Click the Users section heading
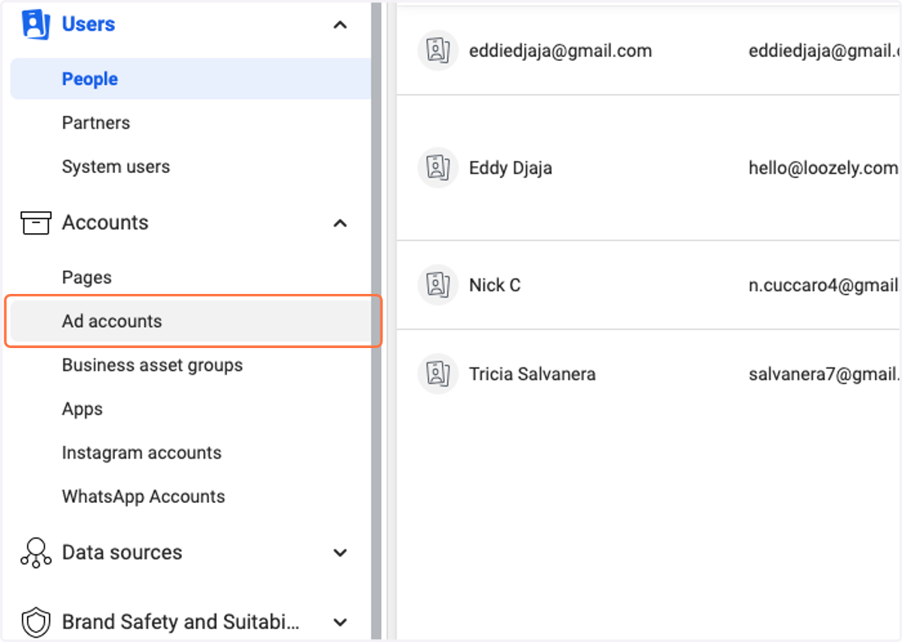The width and height of the screenshot is (902, 642). [88, 24]
